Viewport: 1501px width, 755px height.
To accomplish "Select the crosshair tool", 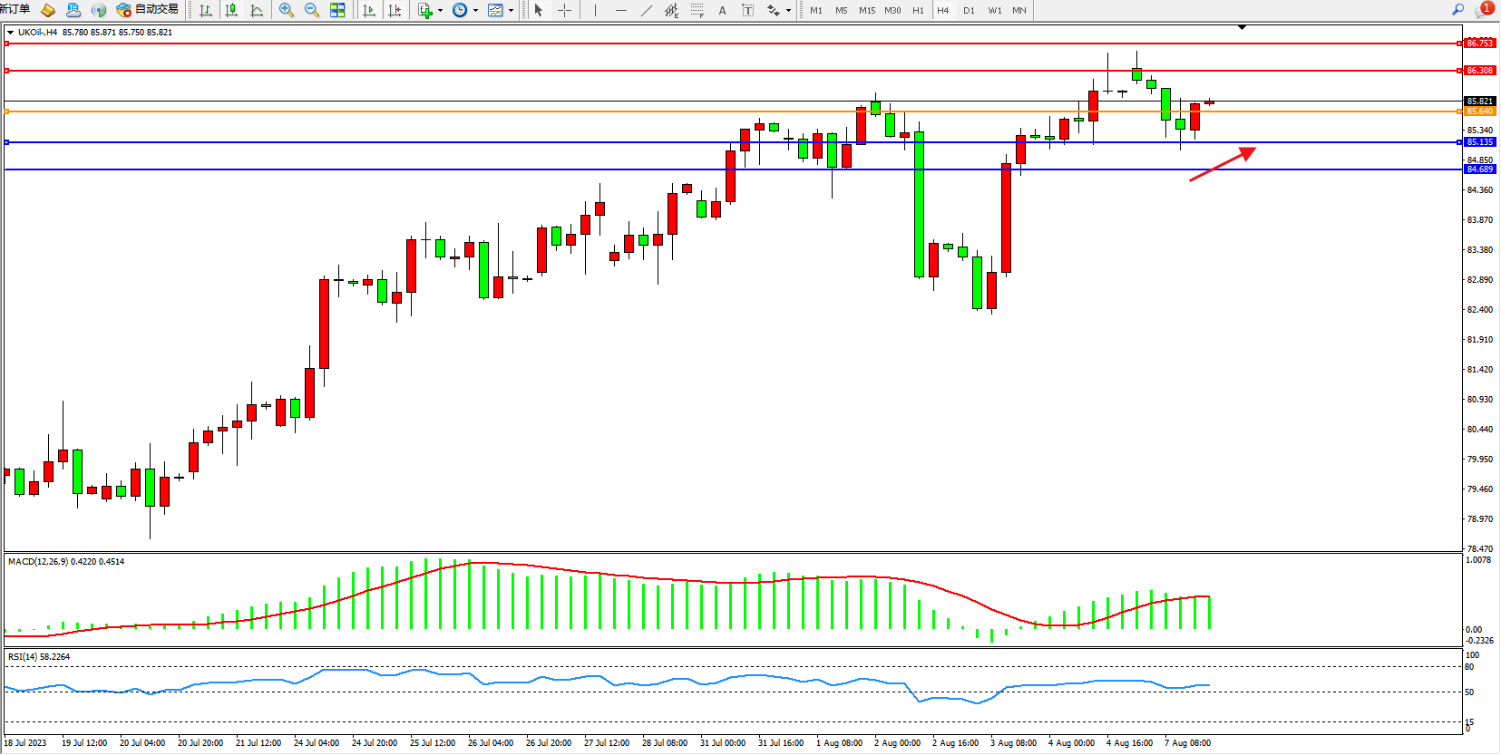I will pos(564,10).
